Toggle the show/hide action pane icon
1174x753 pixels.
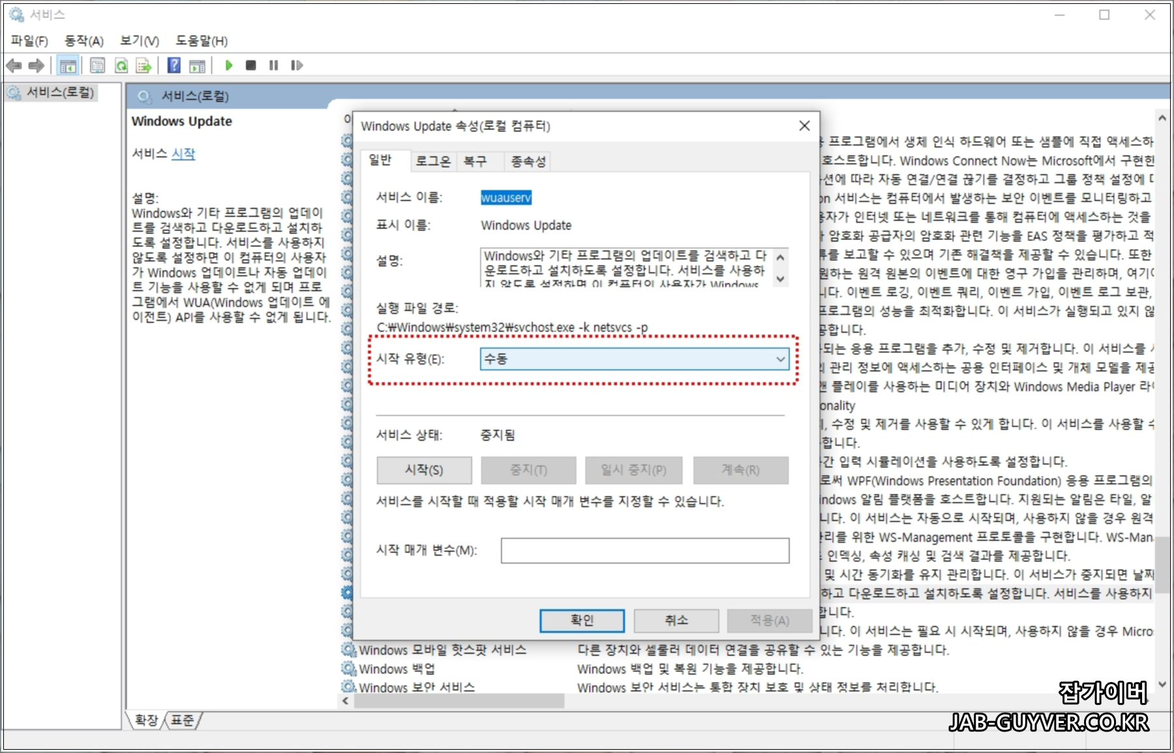pyautogui.click(x=197, y=65)
